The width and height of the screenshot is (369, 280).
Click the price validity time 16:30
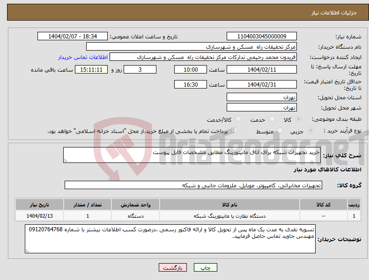[x=191, y=84]
